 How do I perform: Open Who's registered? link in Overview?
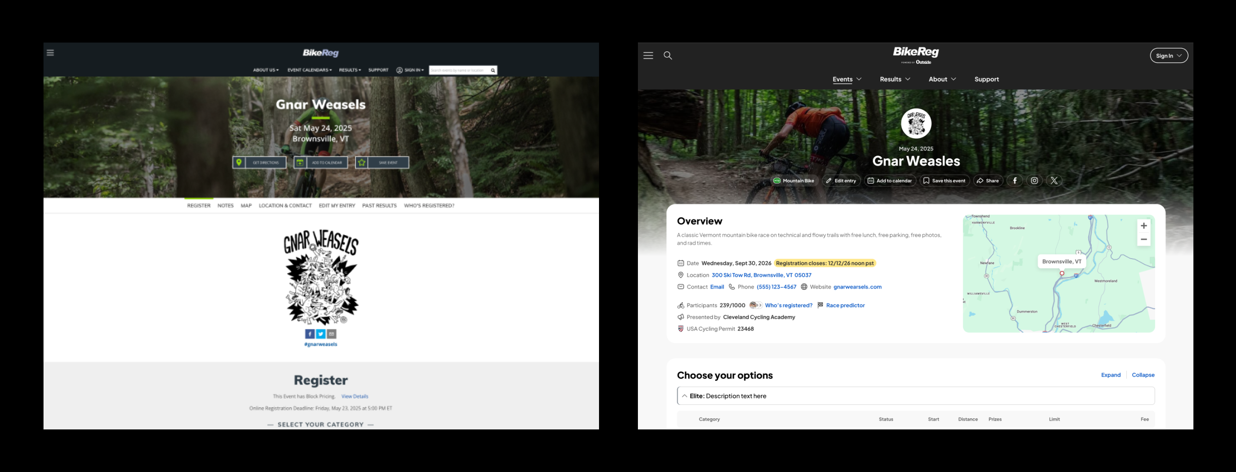788,305
